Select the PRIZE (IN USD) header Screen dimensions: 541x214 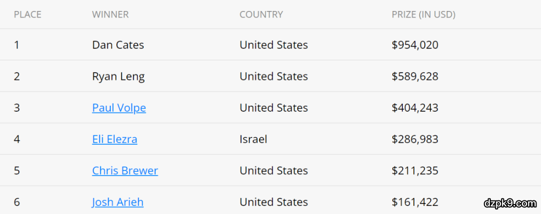(423, 15)
